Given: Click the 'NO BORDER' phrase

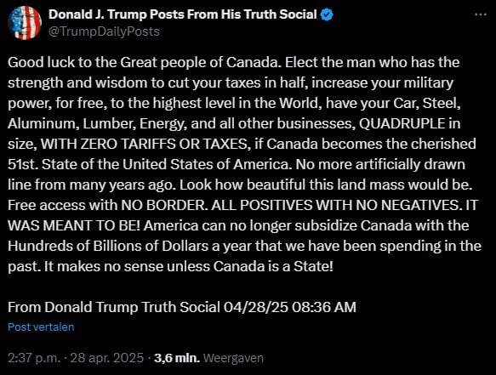Looking at the screenshot, I should pyautogui.click(x=163, y=205).
